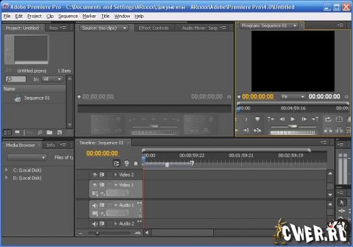Step forward one frame in Program monitor
This screenshot has height=247, width=353.
(304, 119)
